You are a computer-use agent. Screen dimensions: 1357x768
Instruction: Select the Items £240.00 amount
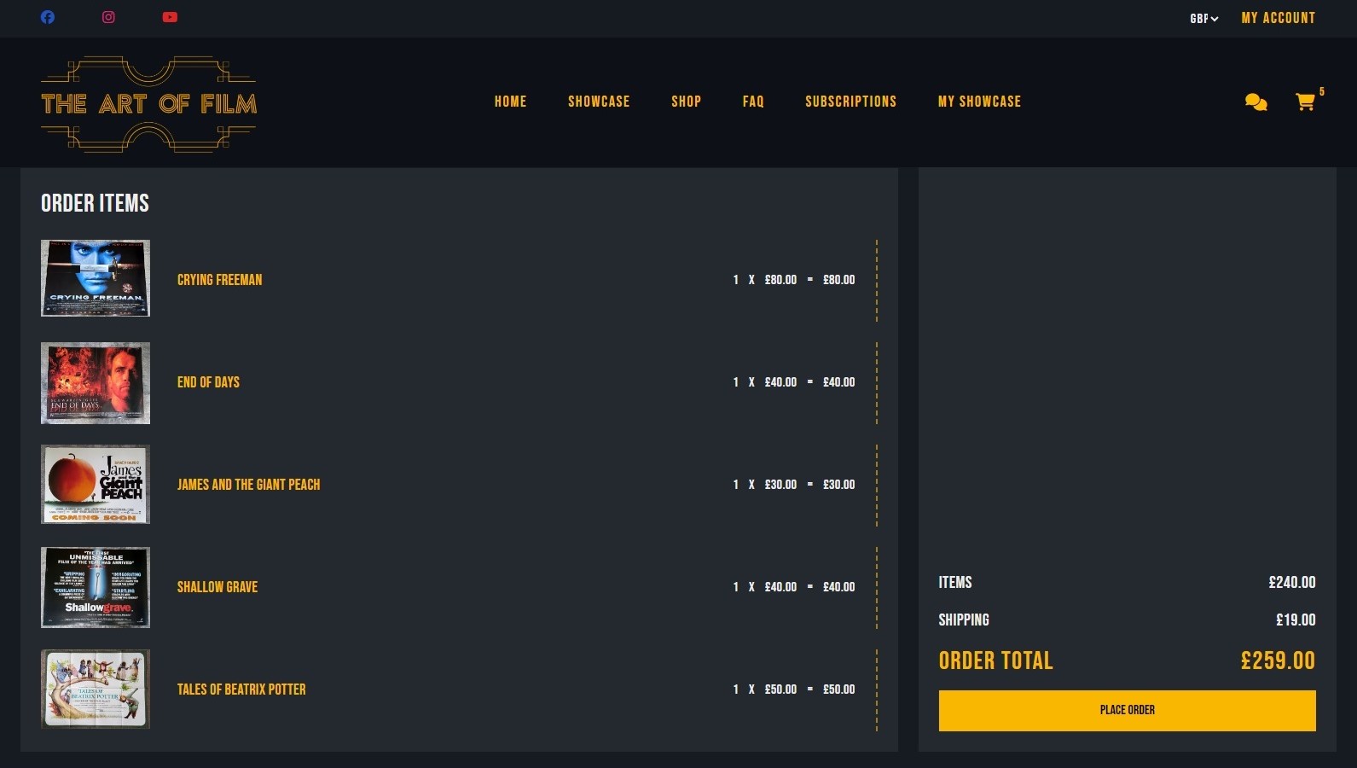1291,583
